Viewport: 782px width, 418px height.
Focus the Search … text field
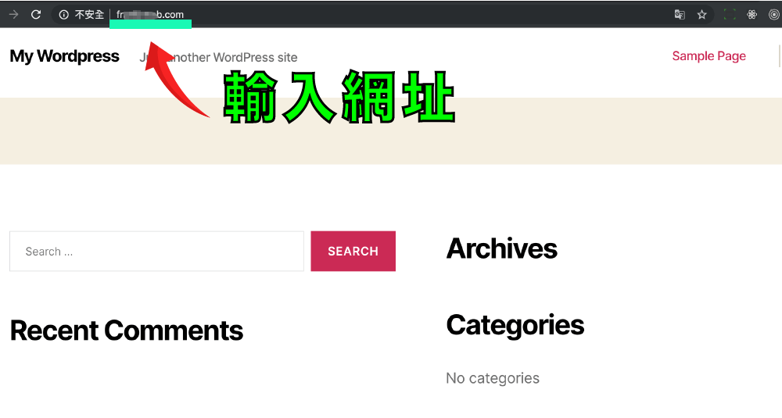156,251
